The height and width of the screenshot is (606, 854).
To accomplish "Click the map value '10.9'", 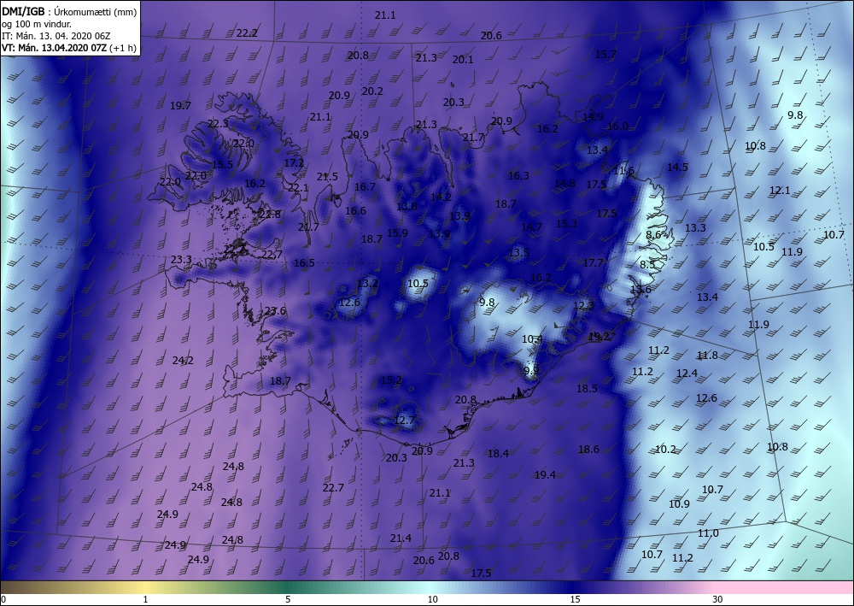I will [x=679, y=504].
